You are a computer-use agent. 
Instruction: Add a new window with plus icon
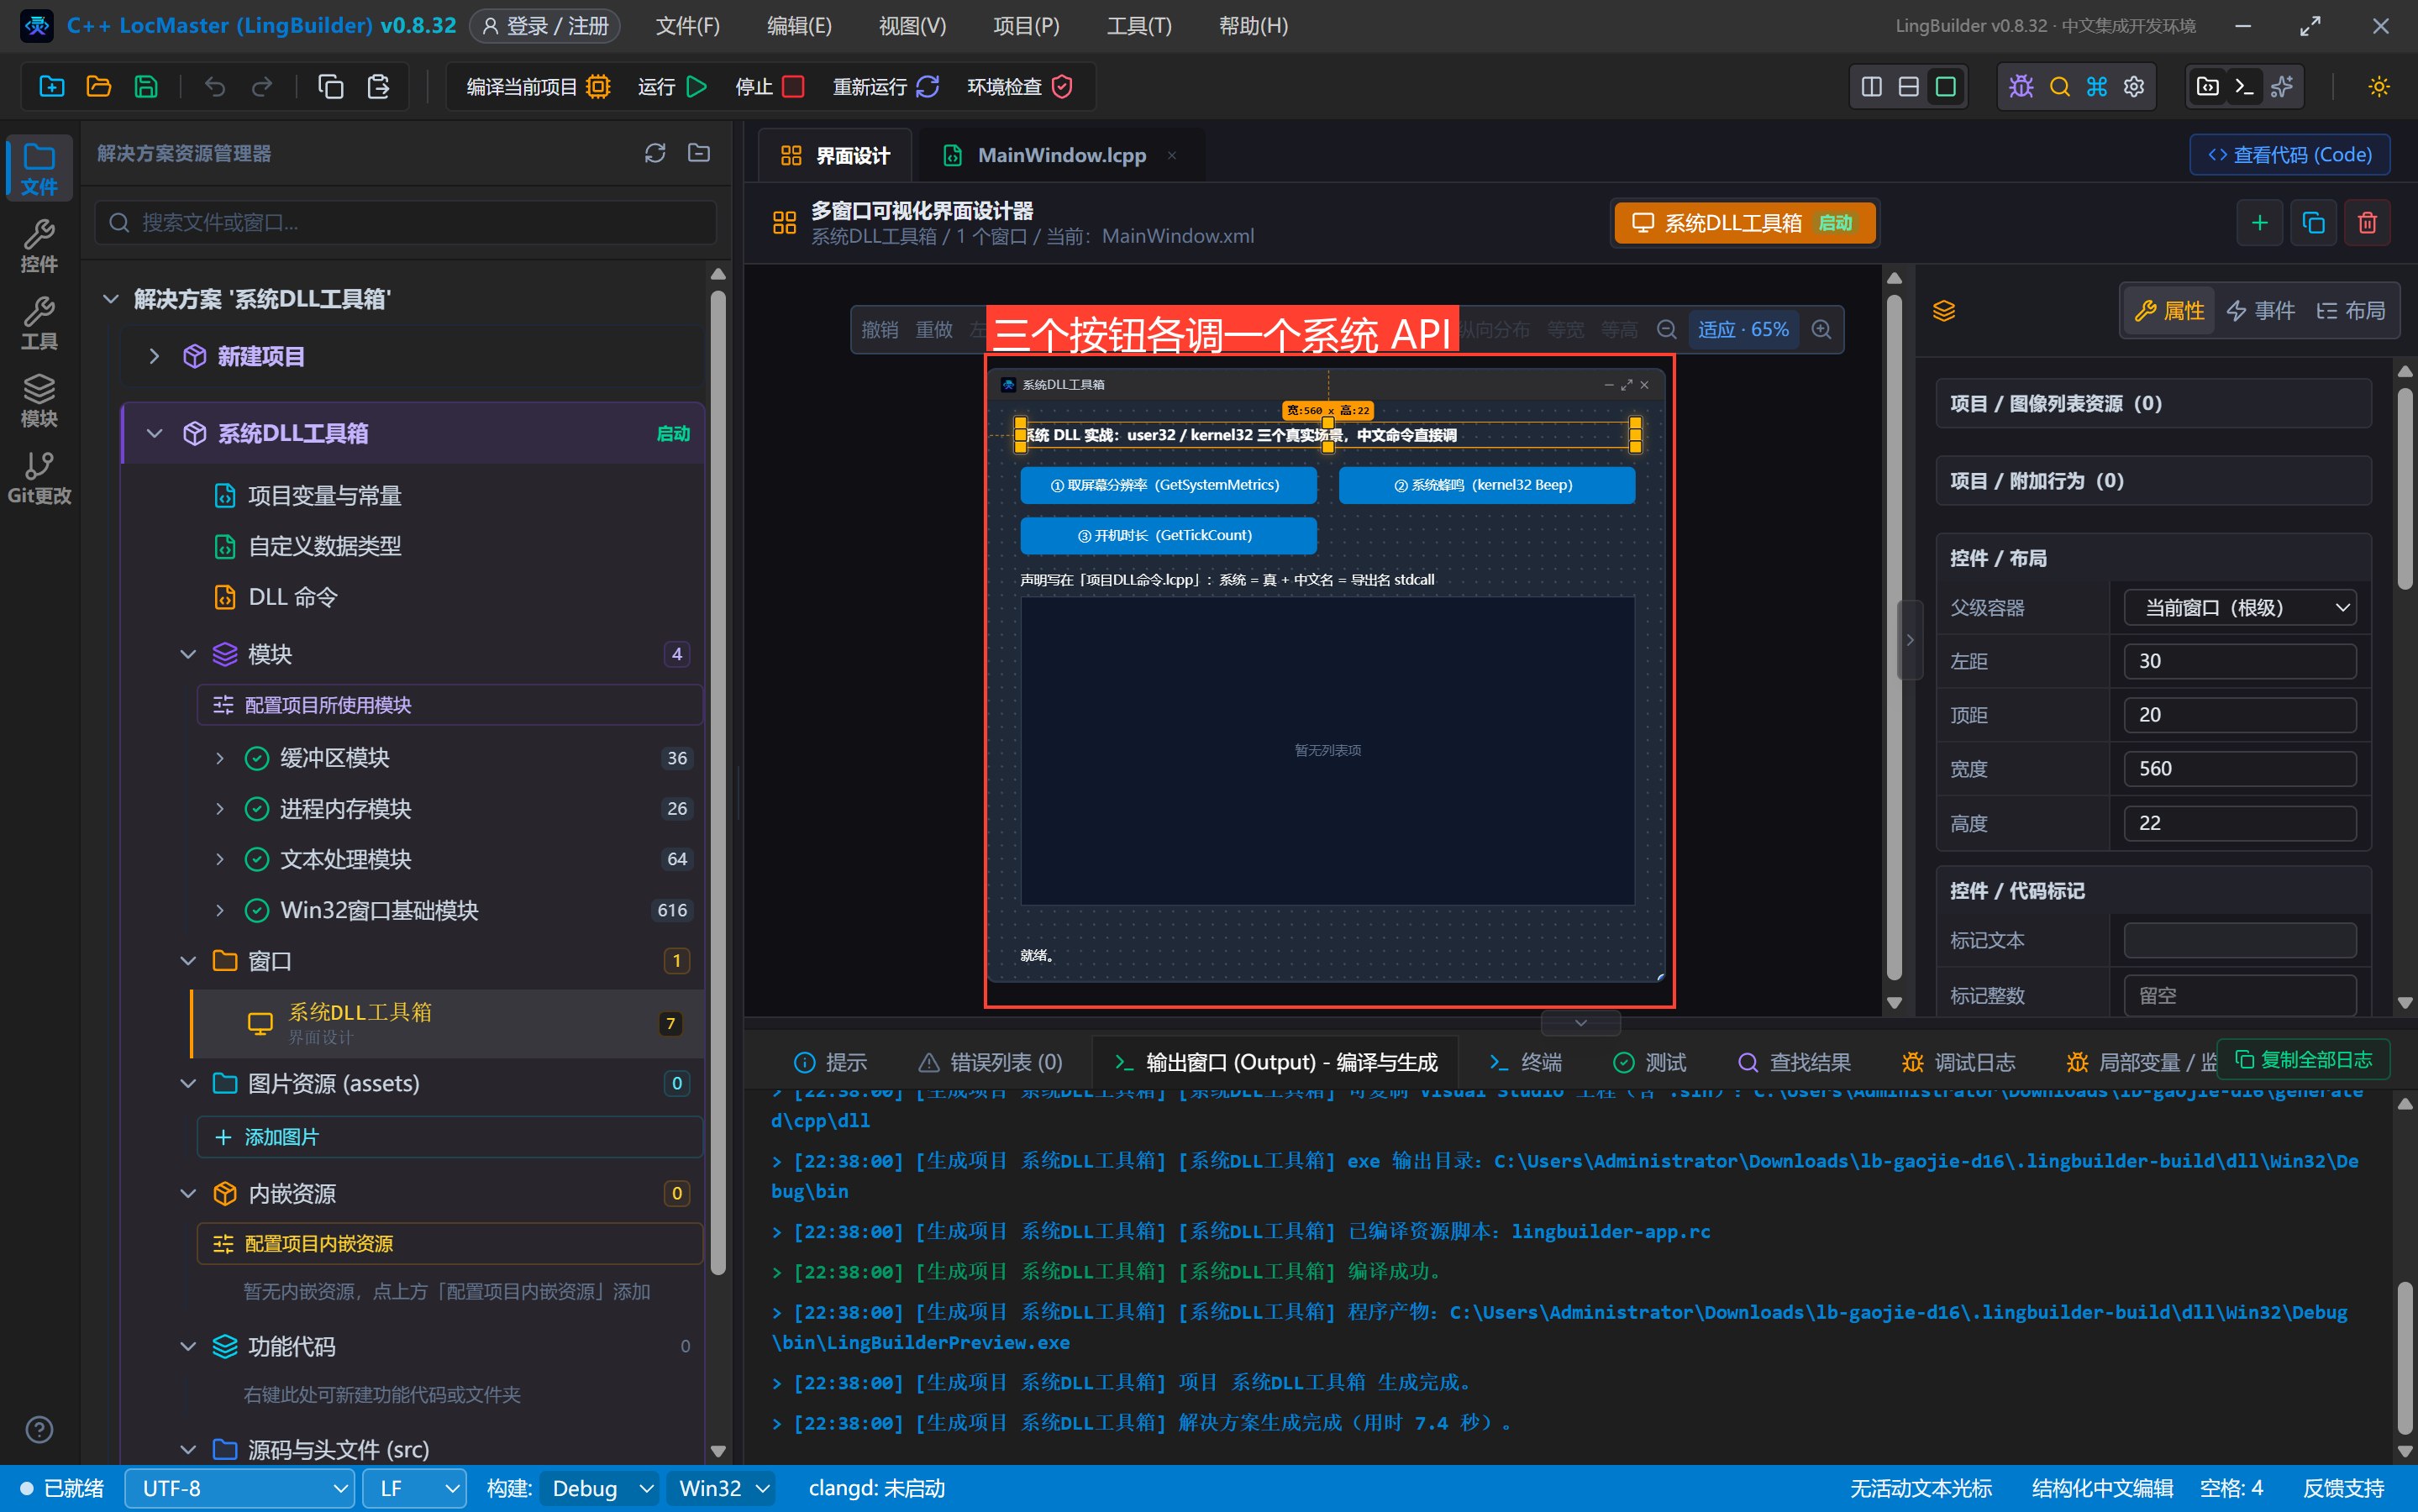[2259, 222]
